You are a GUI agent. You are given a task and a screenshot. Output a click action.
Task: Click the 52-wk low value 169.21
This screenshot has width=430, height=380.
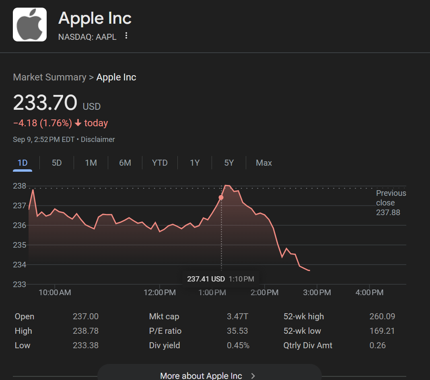[382, 331]
